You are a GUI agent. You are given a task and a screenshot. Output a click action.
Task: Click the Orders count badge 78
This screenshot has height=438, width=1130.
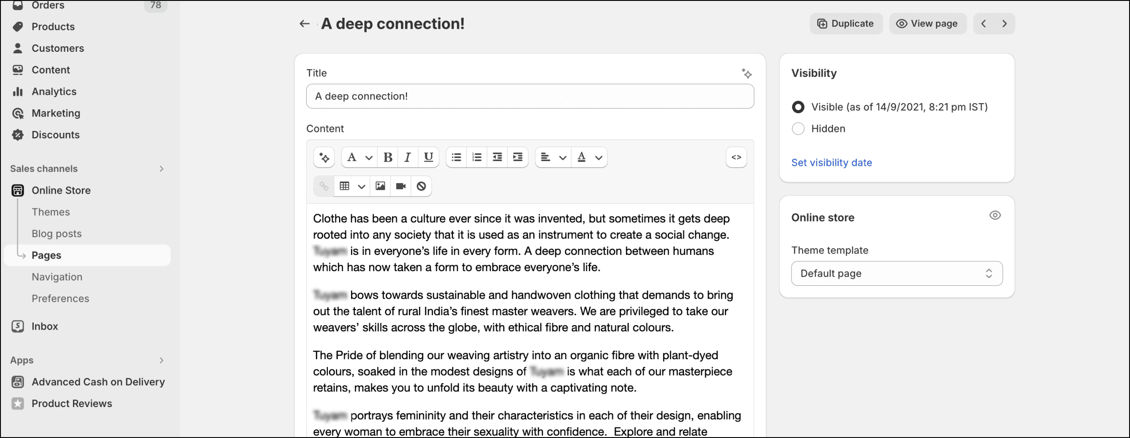156,5
